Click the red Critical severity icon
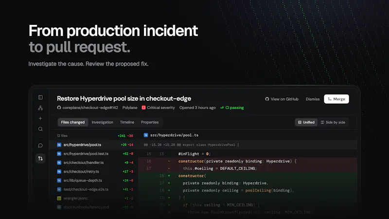 (143, 108)
